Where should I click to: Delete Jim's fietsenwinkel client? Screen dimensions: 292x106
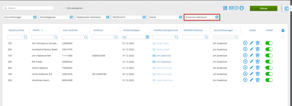tap(257, 55)
